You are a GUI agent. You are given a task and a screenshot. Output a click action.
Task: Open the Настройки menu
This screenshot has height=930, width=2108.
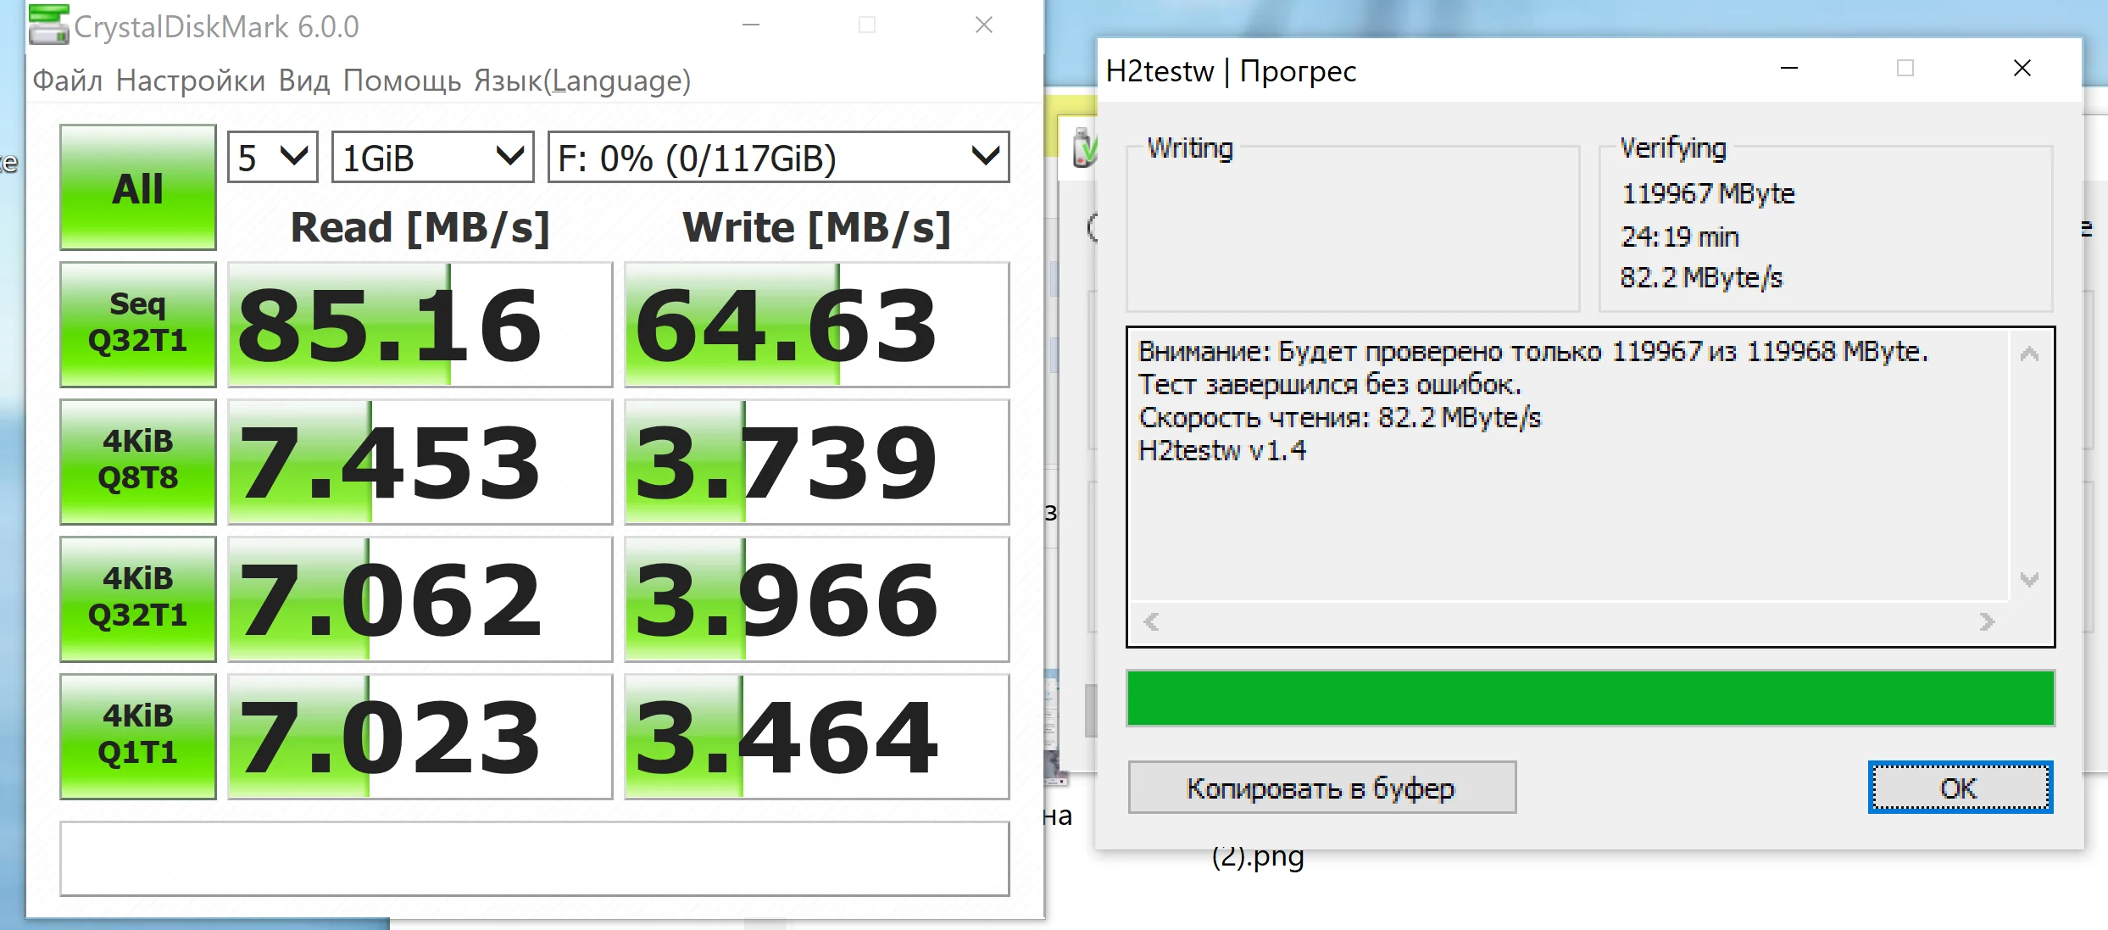pyautogui.click(x=191, y=81)
